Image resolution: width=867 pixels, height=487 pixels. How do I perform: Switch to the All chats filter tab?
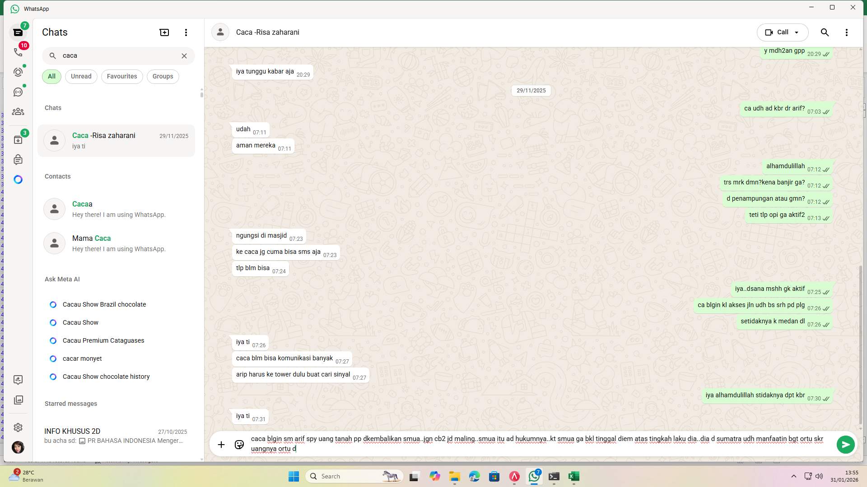pos(51,76)
